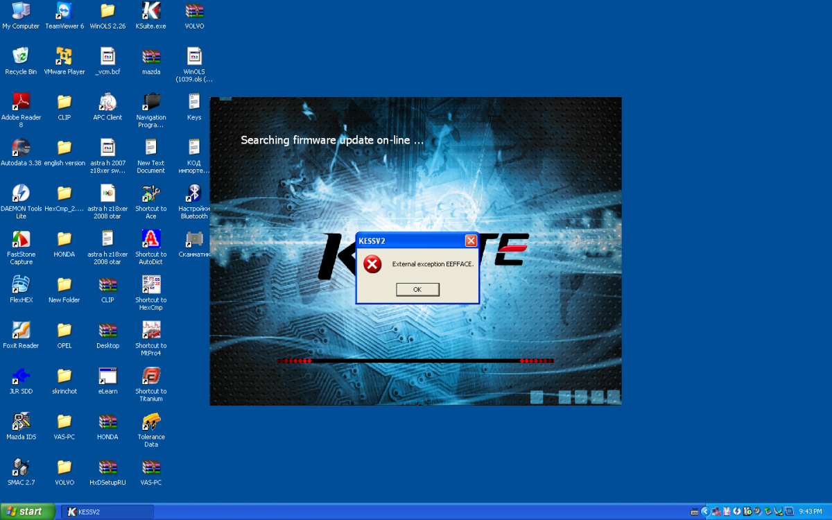Select the KESSV2 taskbar button
This screenshot has height=520, width=832.
point(107,512)
